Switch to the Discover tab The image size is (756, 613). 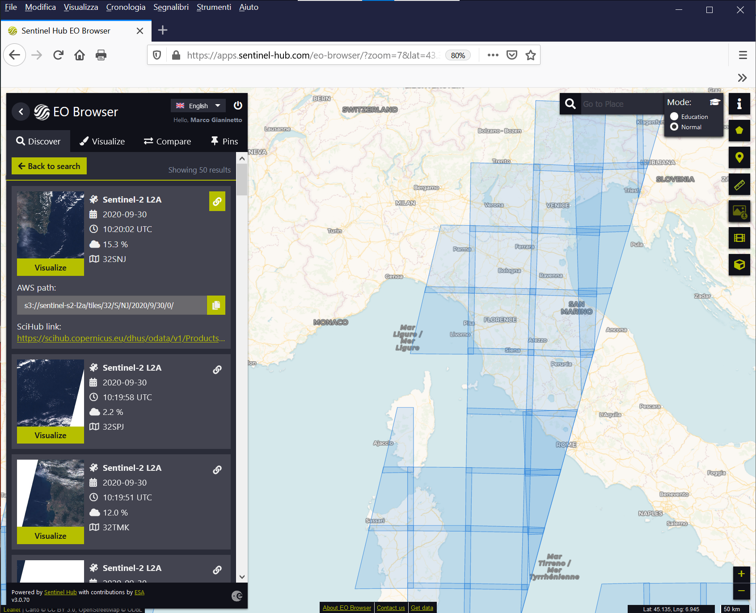38,141
